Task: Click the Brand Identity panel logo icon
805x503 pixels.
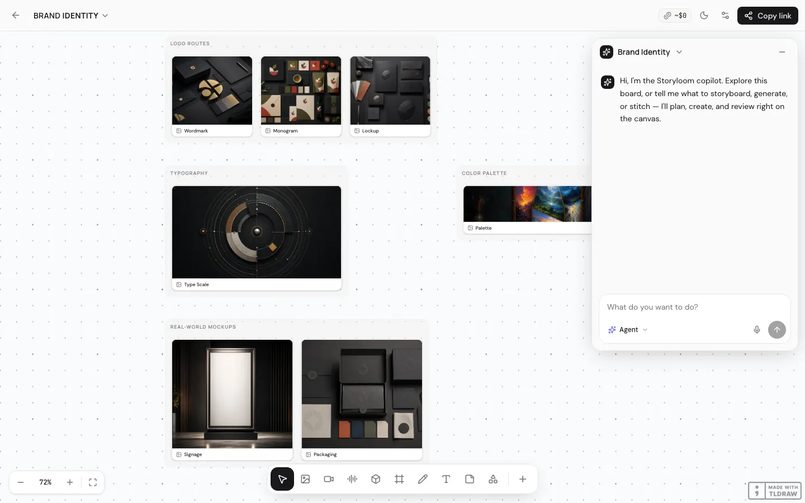Action: coord(607,52)
